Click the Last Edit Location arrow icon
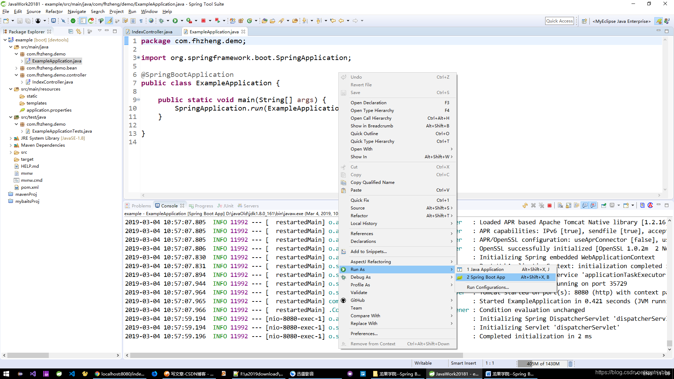This screenshot has width=674, height=379. [333, 21]
